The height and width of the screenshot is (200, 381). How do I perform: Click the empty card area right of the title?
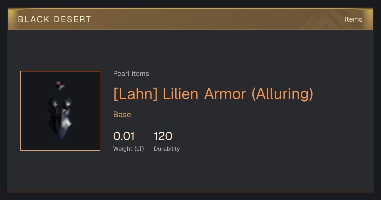pos(343,94)
